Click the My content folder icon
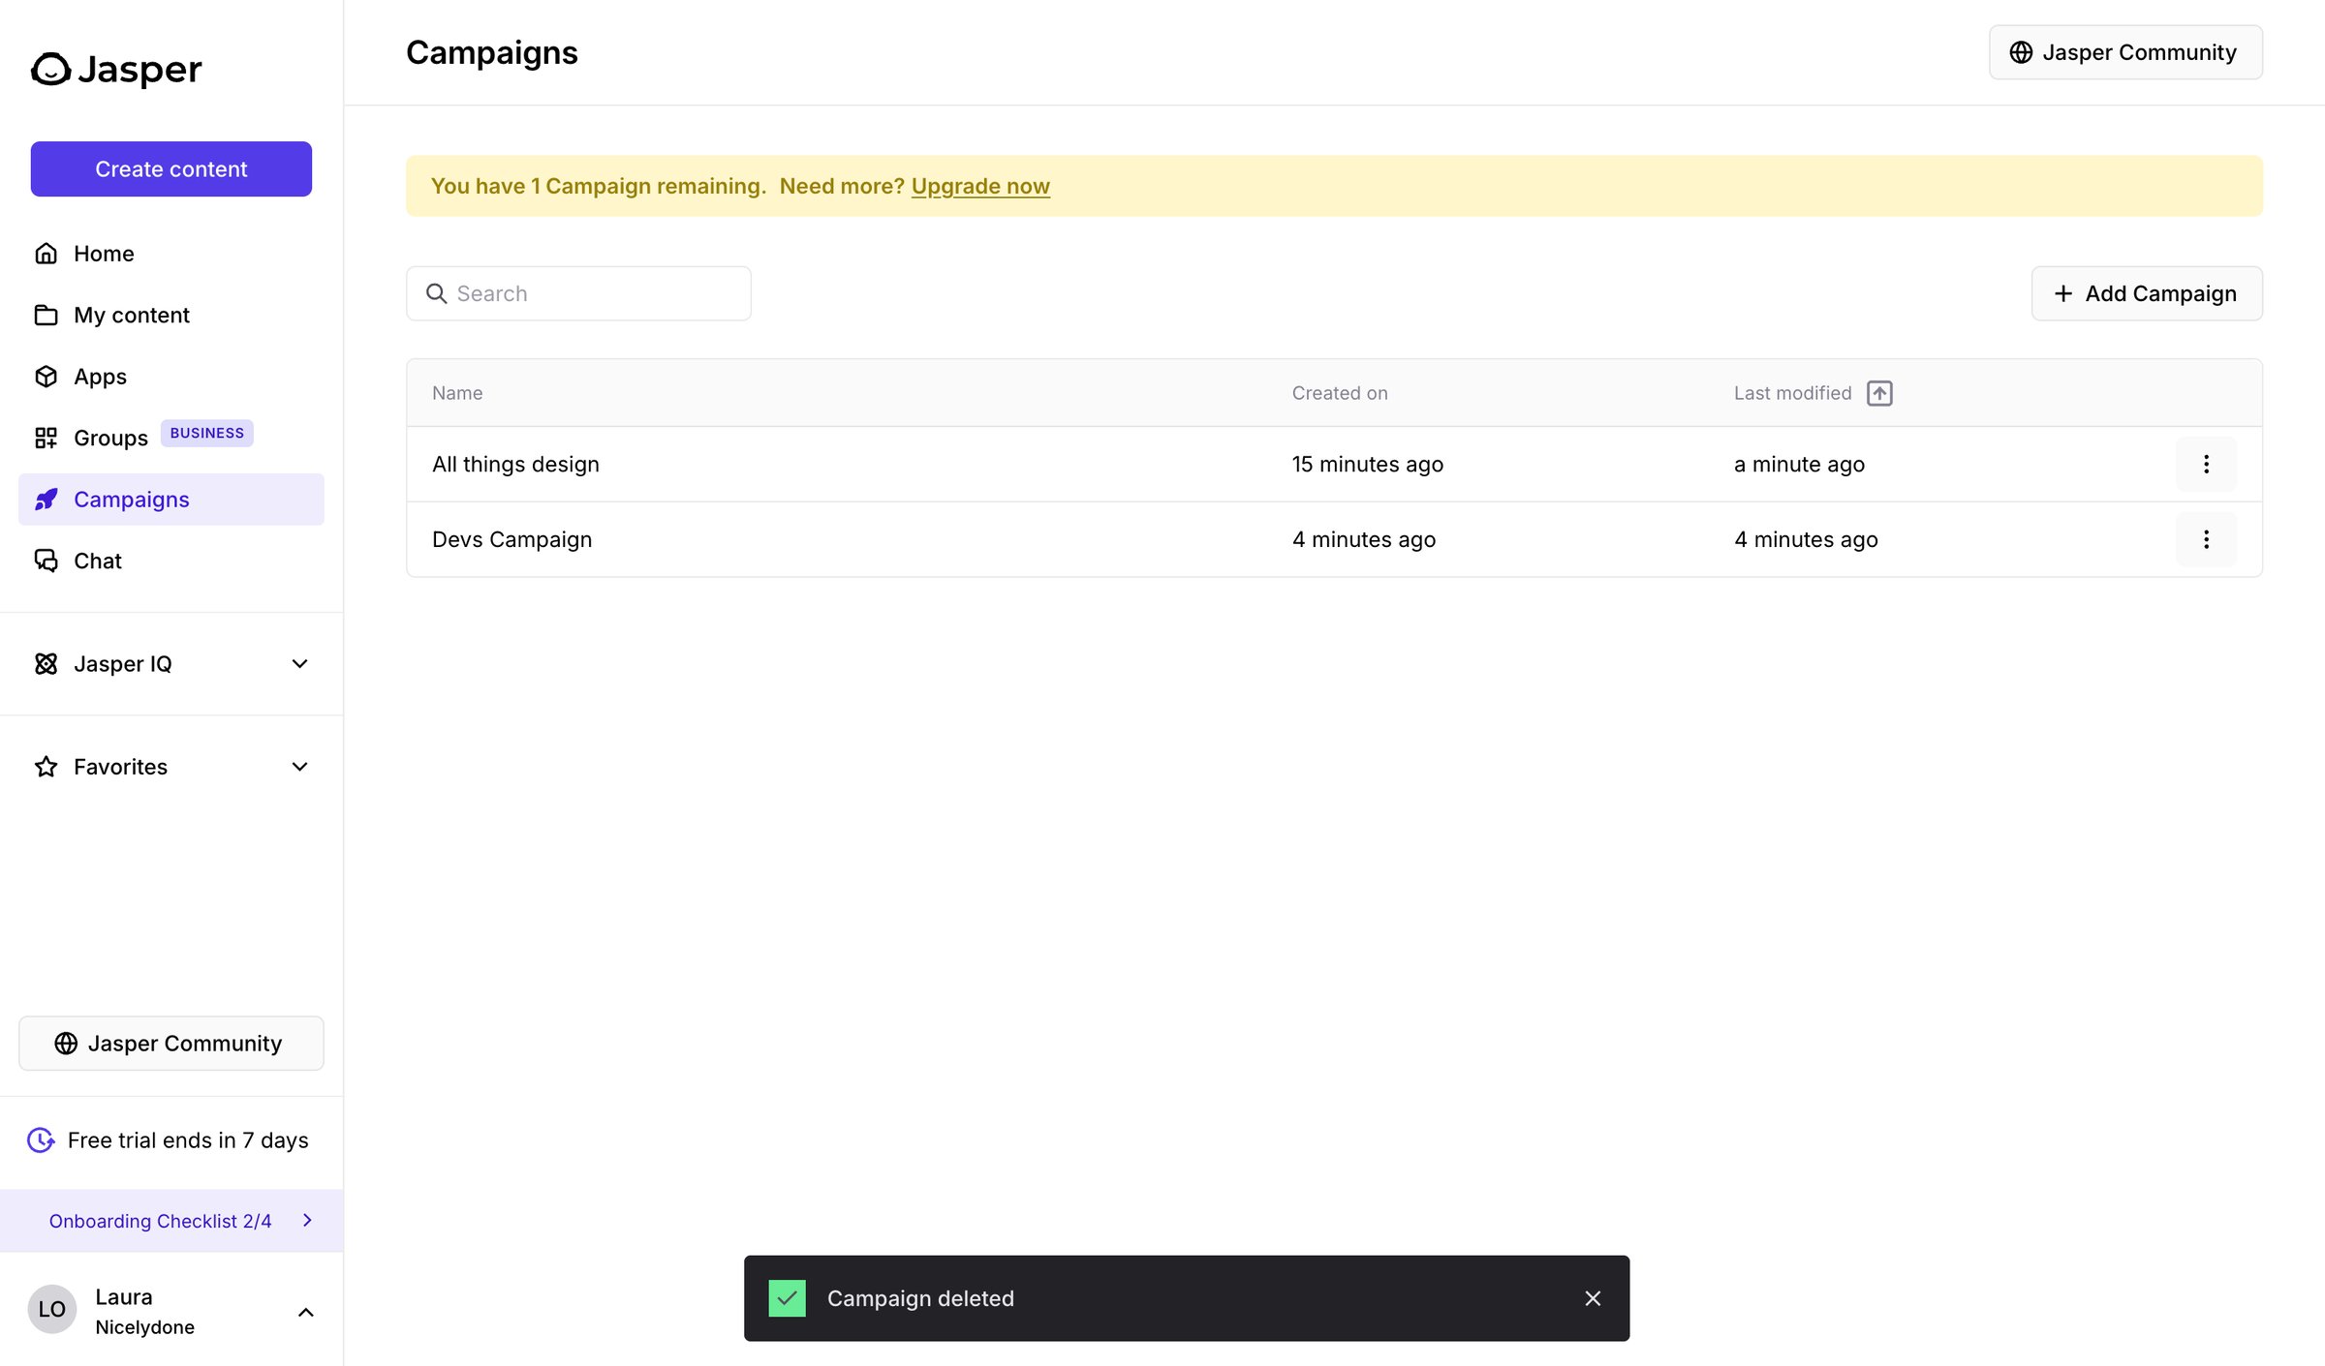Image resolution: width=2325 pixels, height=1366 pixels. 46,315
